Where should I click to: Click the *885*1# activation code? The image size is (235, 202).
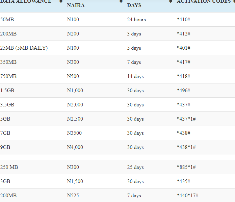186,167
